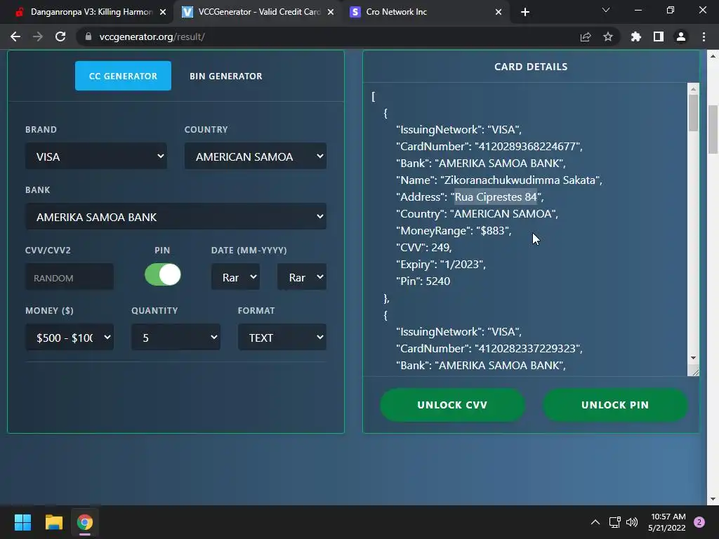
Task: Click the UNLOCK CVV button
Action: click(x=452, y=405)
